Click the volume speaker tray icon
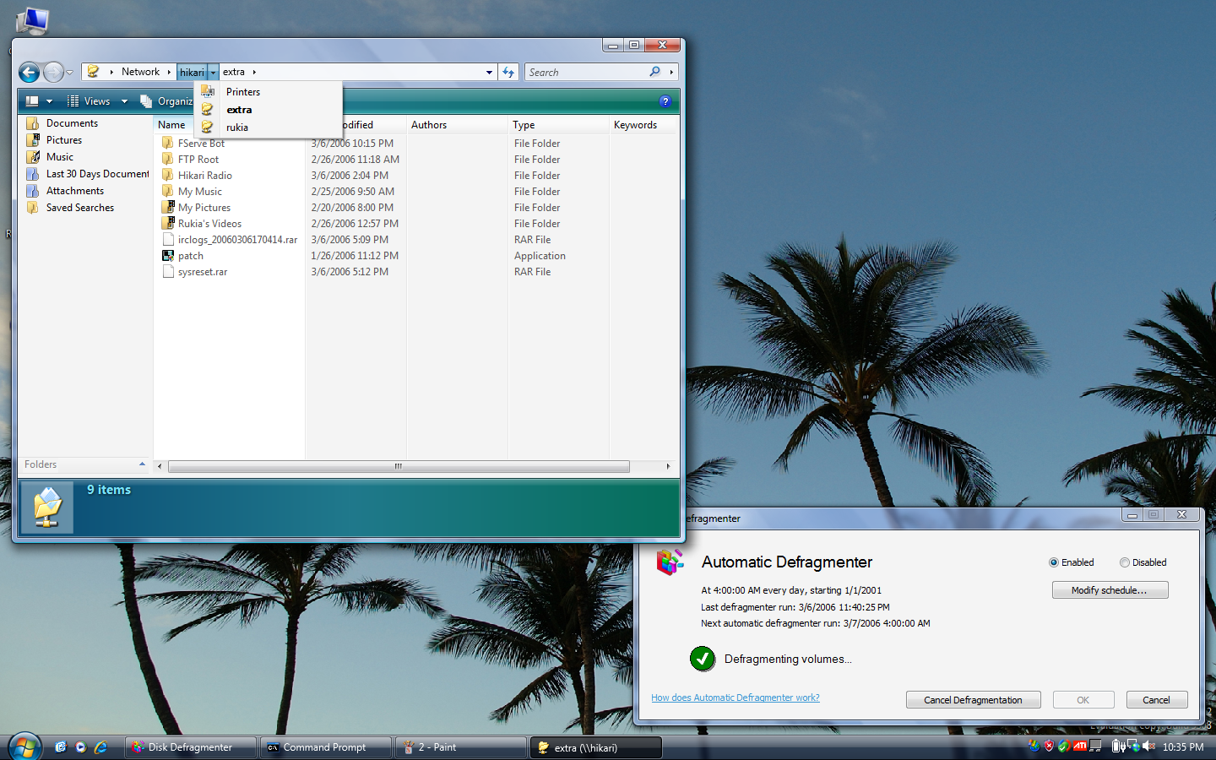This screenshot has height=760, width=1216. [1148, 746]
